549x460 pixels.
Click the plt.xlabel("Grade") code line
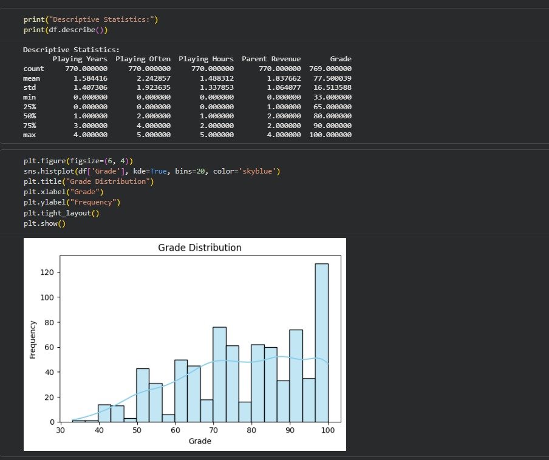pos(63,192)
